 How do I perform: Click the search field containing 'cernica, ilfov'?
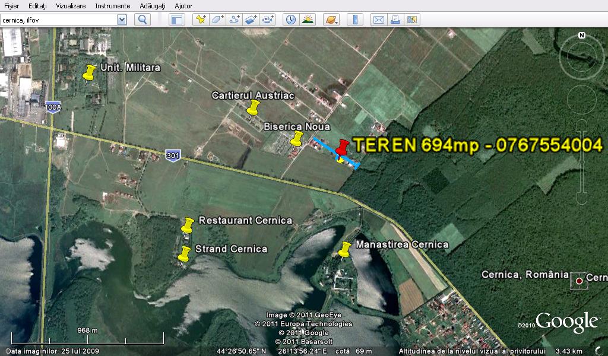click(x=58, y=20)
